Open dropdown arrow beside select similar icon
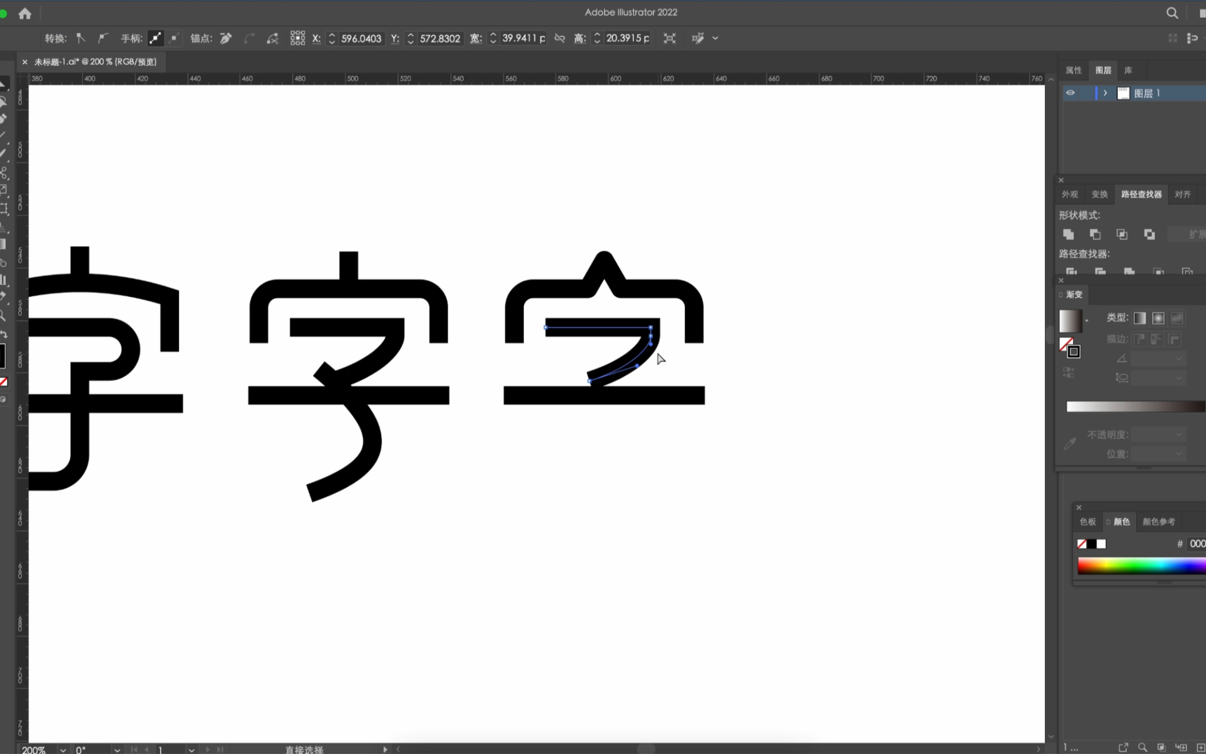This screenshot has height=754, width=1206. (x=715, y=38)
